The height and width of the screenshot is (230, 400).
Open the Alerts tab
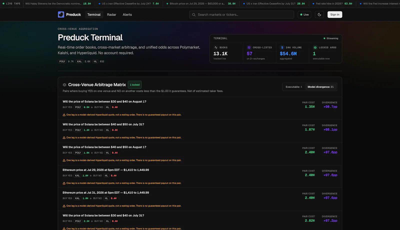point(127,15)
